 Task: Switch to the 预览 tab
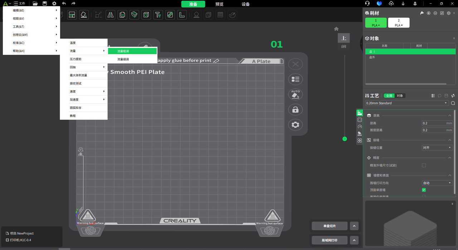point(219,4)
